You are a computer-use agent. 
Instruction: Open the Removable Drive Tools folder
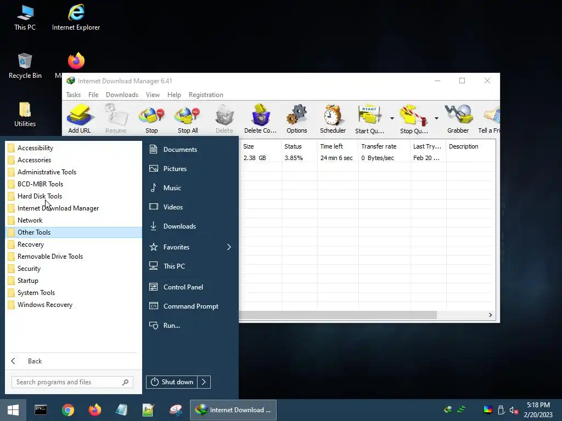[74, 257]
